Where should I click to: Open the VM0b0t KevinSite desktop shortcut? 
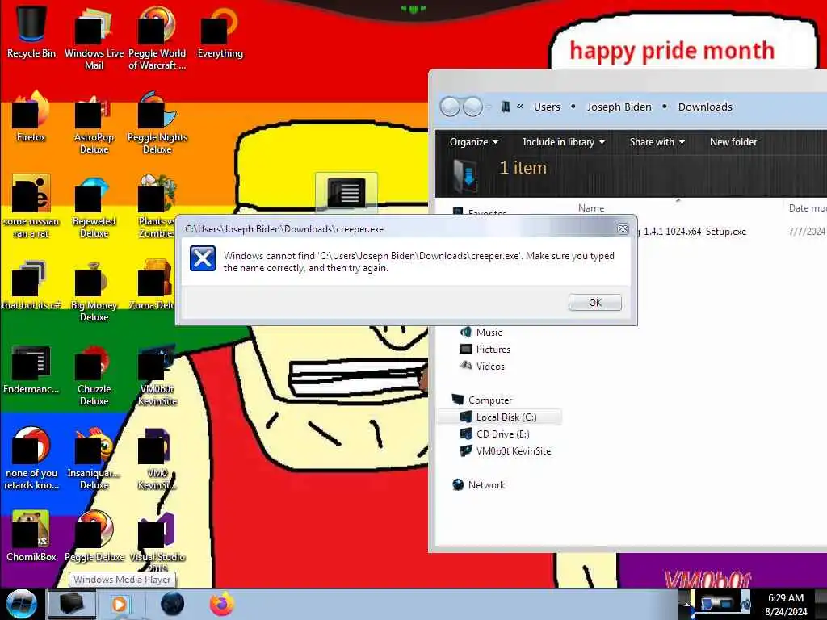(157, 375)
